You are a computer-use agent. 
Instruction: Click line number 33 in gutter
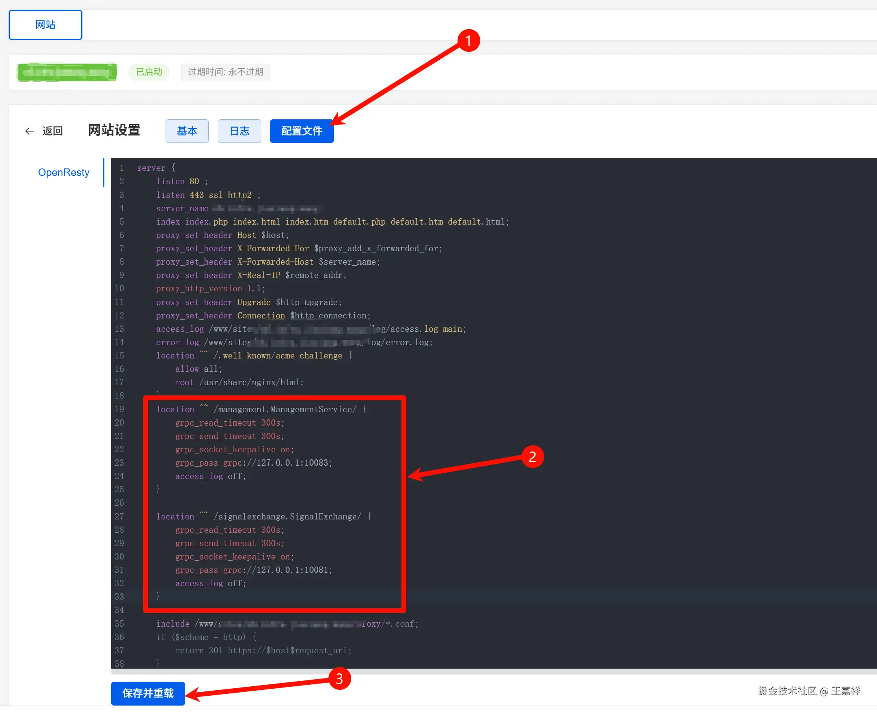(x=119, y=596)
